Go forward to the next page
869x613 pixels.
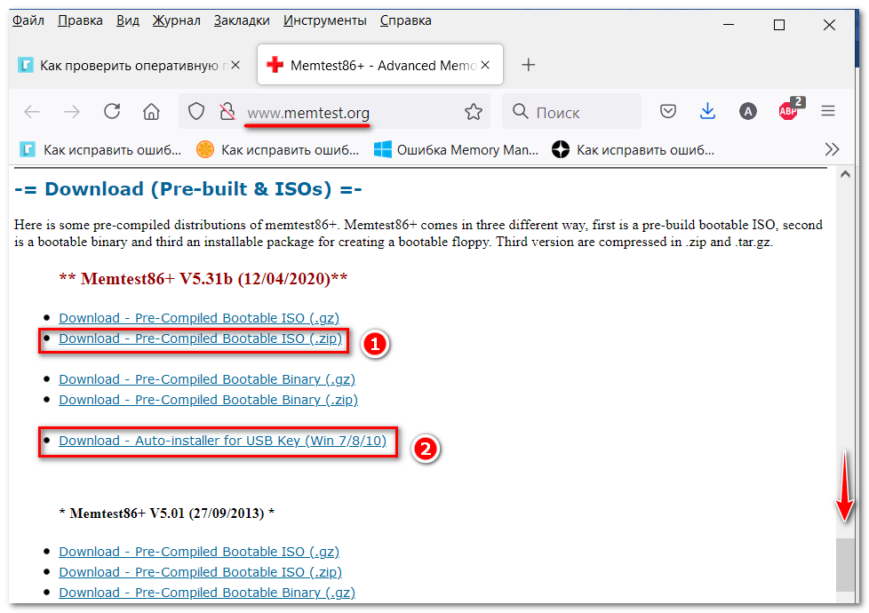(72, 111)
